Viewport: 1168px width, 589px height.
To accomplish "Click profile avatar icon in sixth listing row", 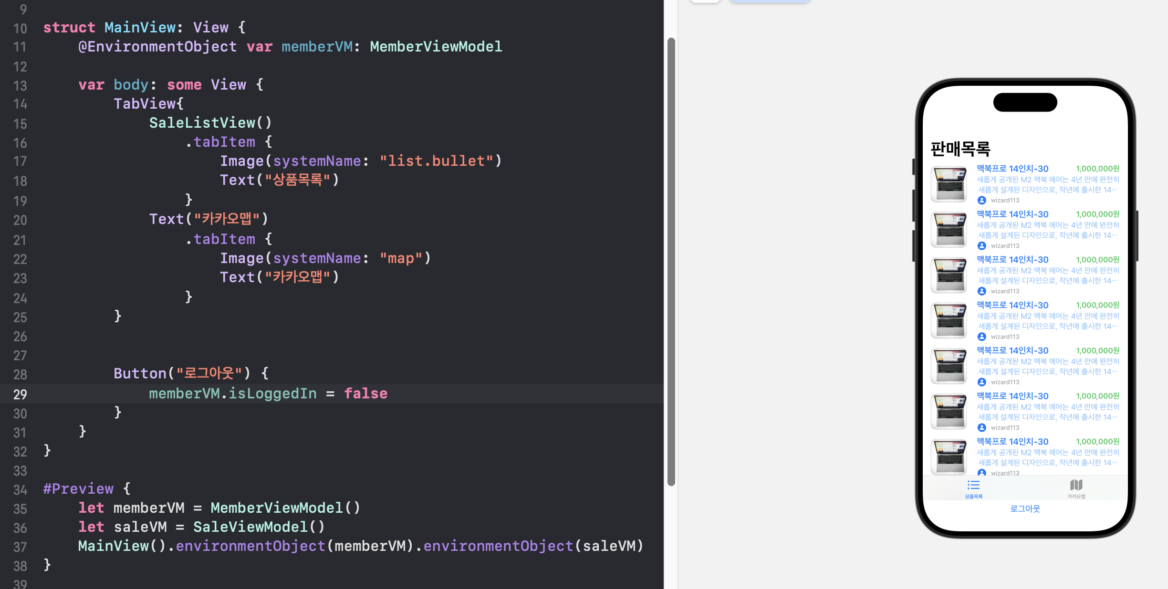I will tap(981, 427).
